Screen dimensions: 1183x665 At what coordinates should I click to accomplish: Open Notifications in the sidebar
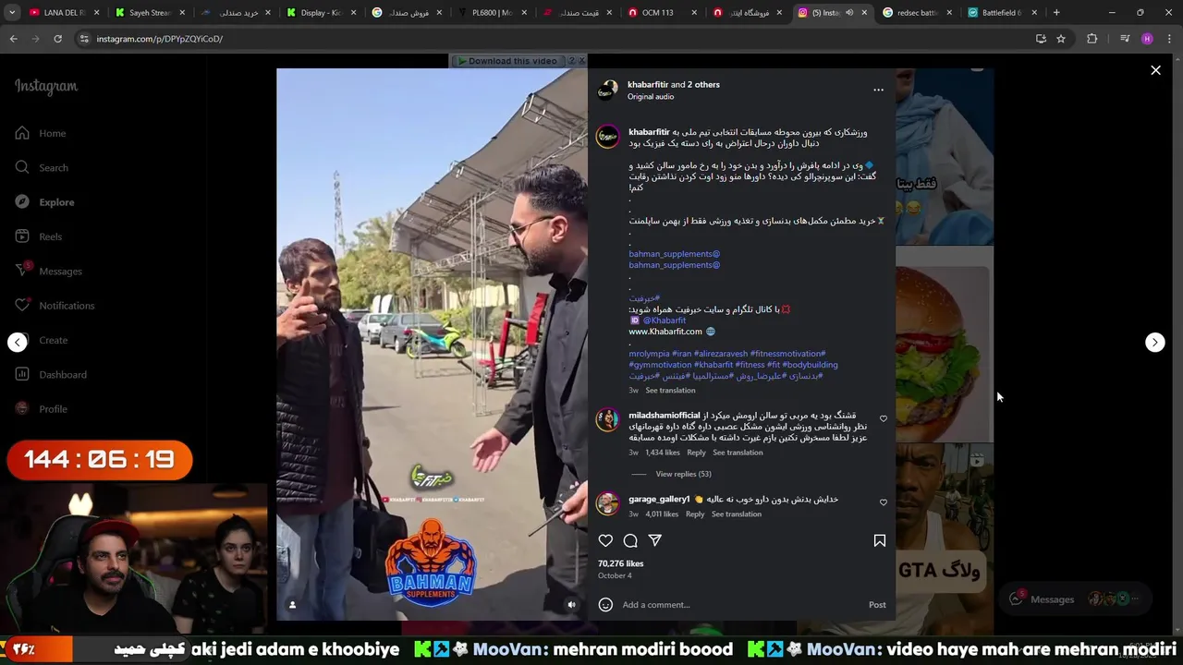[x=55, y=306]
